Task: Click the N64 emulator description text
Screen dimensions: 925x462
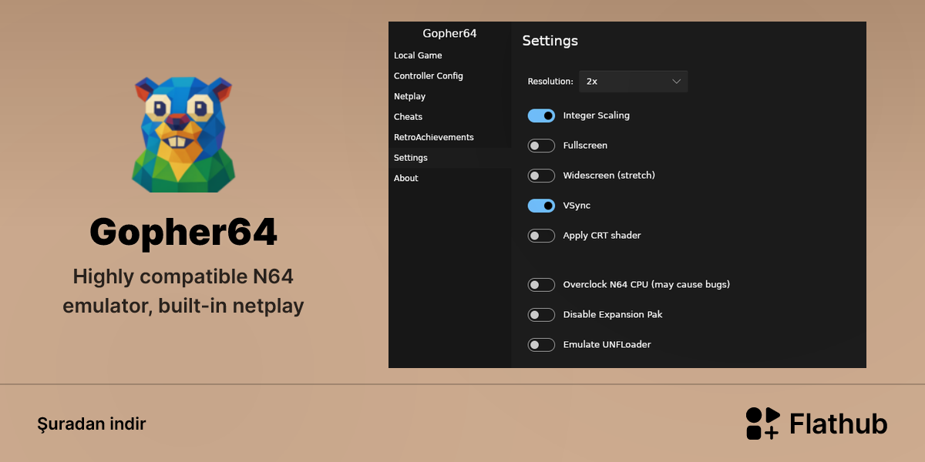Action: click(x=183, y=291)
